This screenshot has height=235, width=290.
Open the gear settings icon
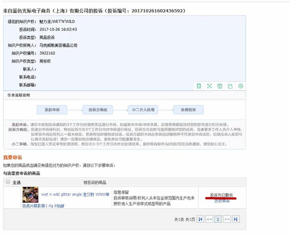pos(241,86)
